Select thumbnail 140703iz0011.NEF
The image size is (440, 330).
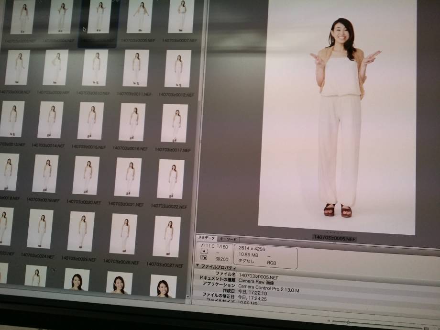[136, 68]
